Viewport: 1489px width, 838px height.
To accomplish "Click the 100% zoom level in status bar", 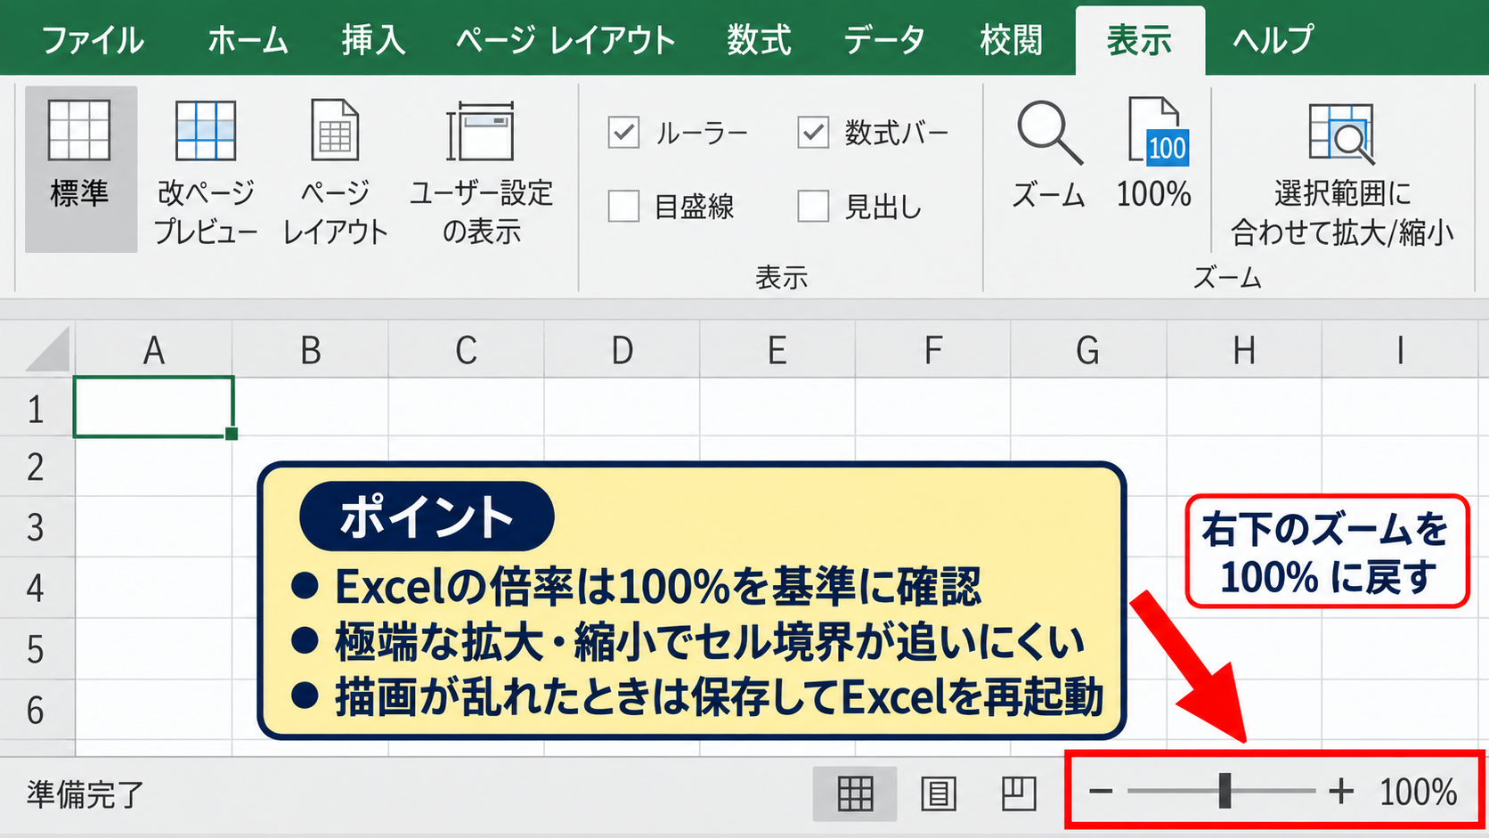I will 1418,792.
